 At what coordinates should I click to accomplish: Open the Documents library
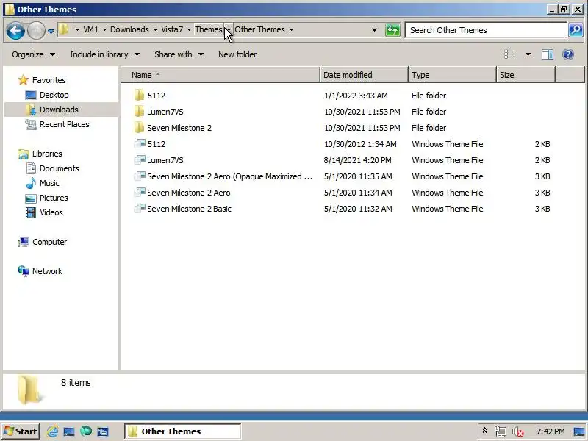(x=59, y=168)
